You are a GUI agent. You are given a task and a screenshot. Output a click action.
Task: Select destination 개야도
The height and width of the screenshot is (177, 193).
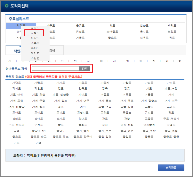pos(83,95)
